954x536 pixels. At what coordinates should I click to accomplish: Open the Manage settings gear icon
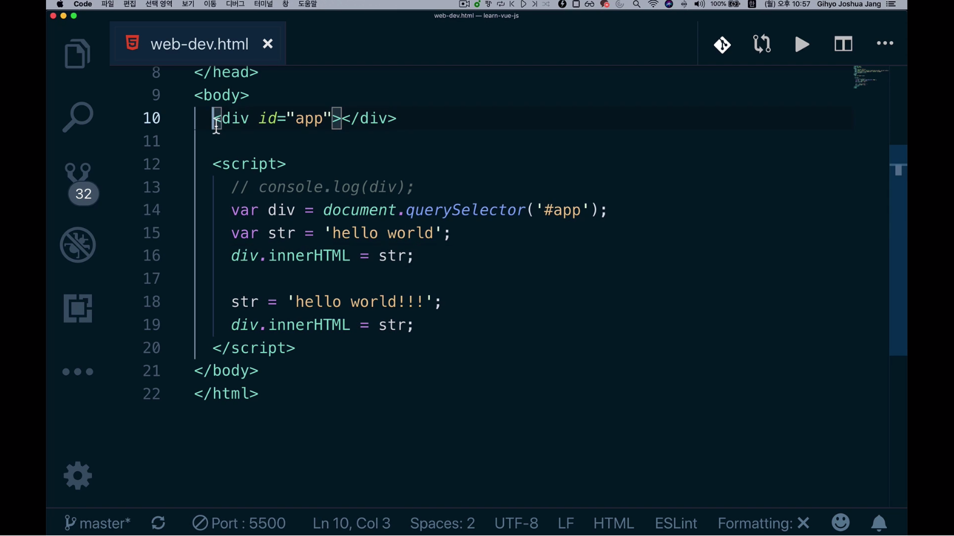(77, 476)
